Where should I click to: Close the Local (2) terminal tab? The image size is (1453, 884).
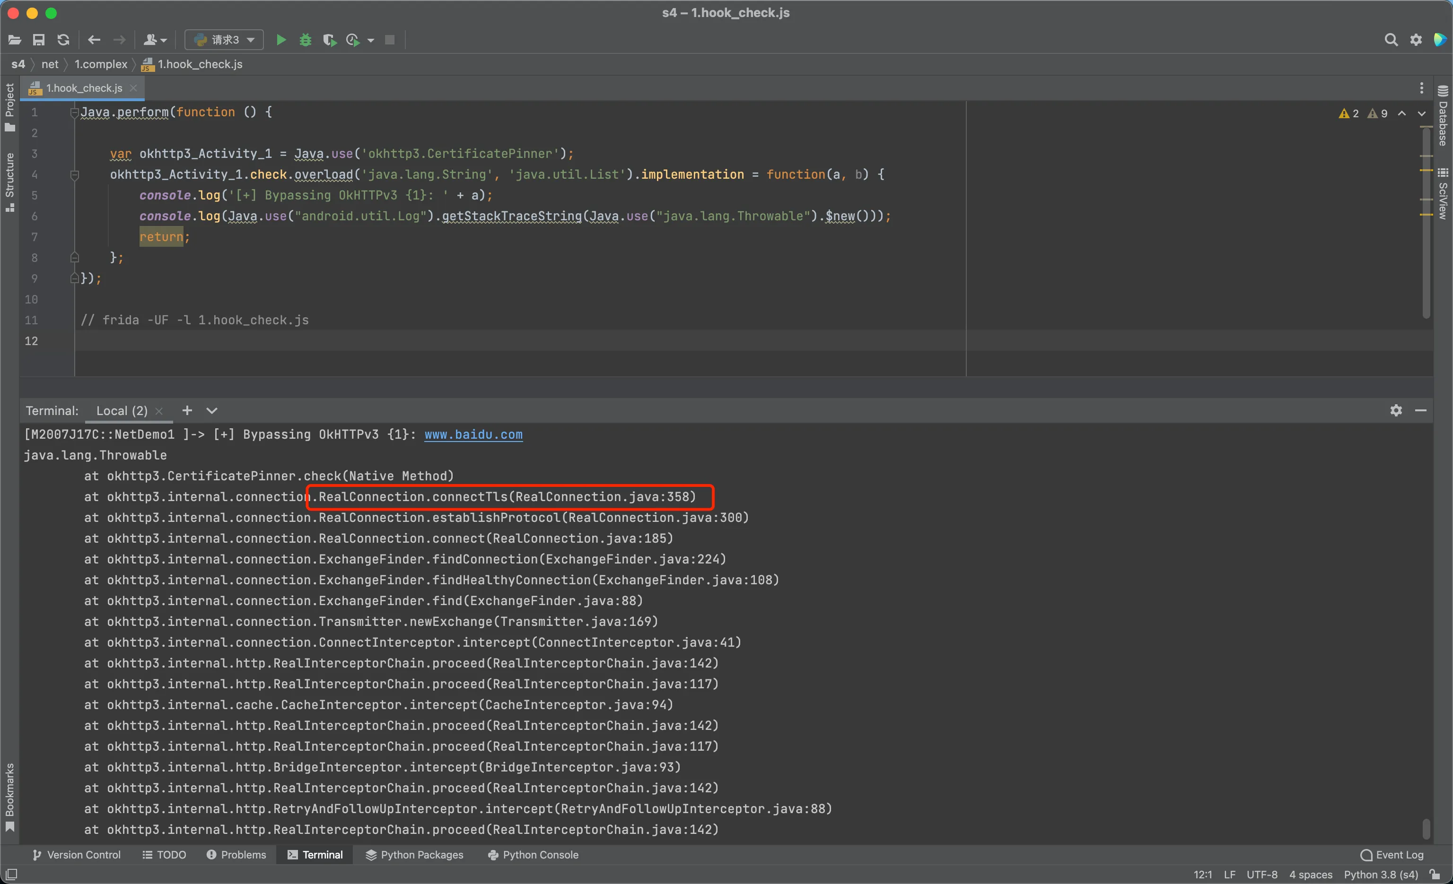click(x=158, y=411)
